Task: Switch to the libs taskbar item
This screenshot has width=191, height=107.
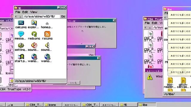Action: (x=147, y=105)
